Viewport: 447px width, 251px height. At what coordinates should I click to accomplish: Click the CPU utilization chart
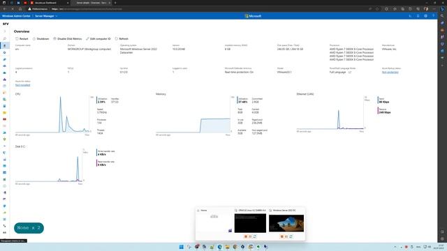(52, 114)
